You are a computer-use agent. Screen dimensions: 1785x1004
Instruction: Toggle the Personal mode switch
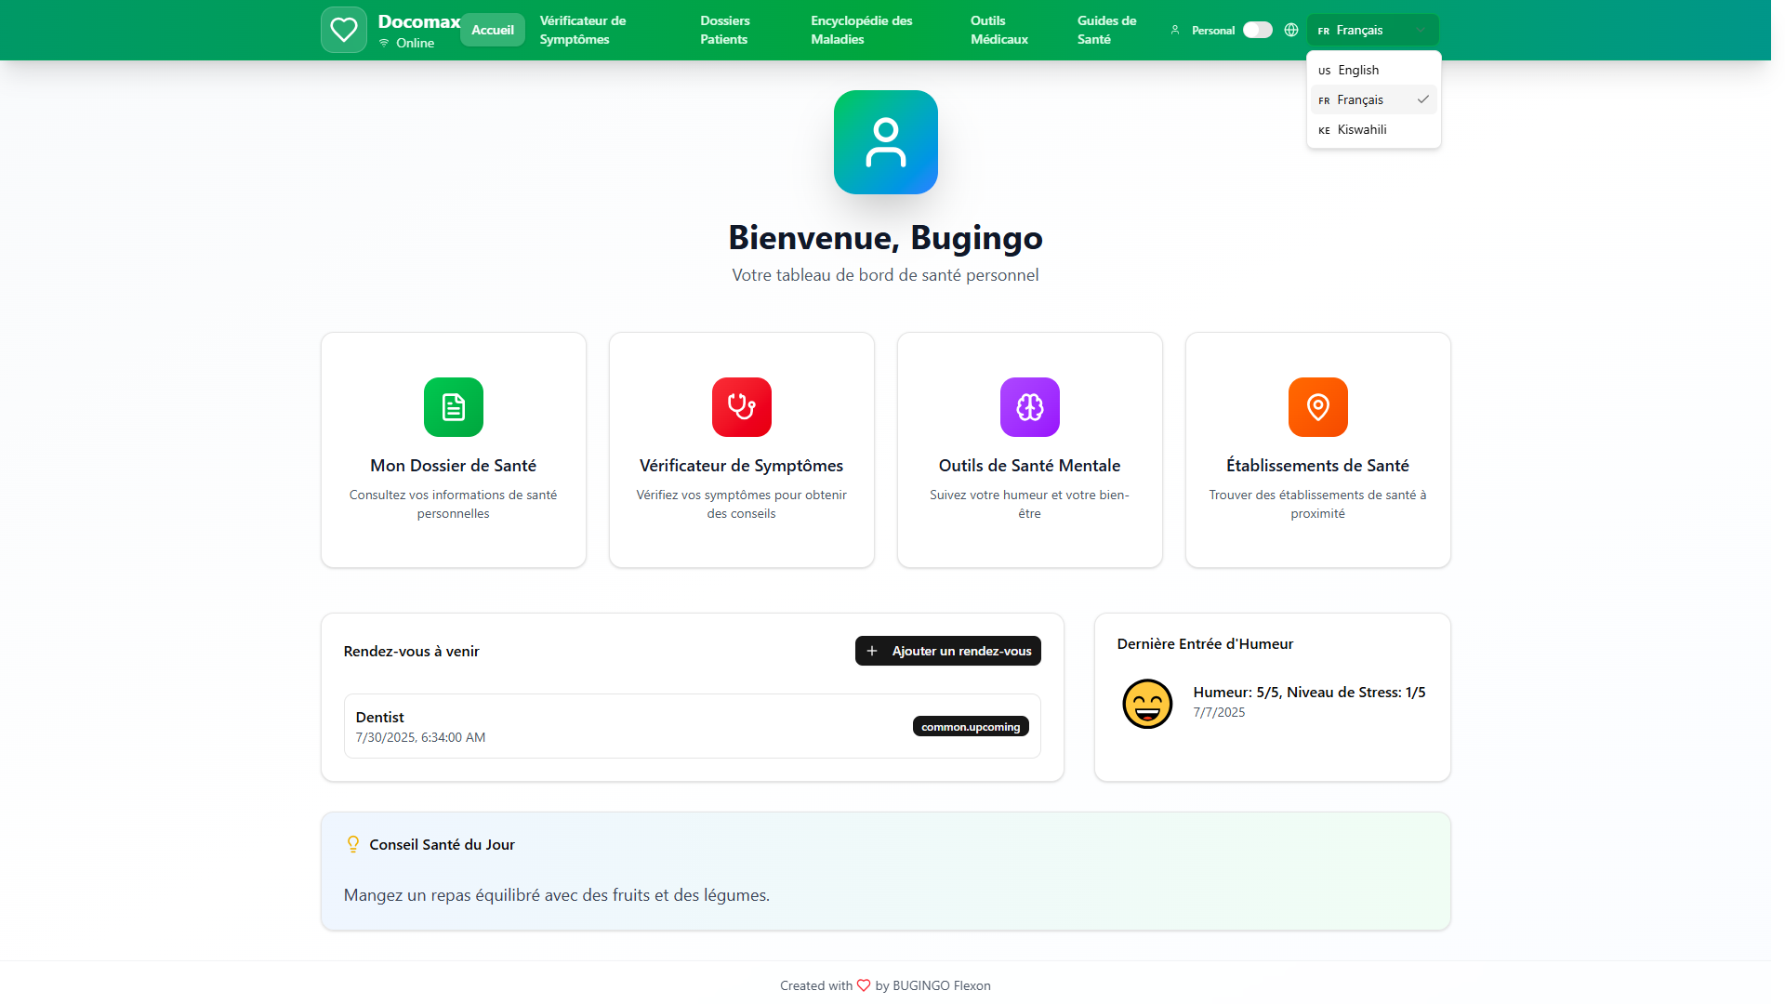point(1257,30)
